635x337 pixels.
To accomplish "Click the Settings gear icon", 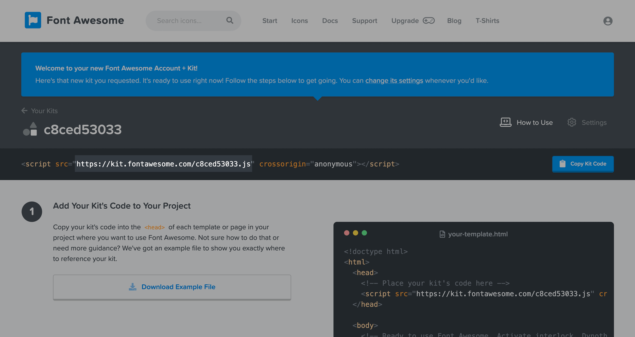I will click(x=571, y=122).
